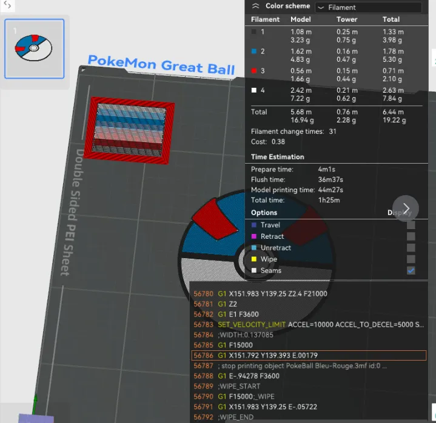Select G-code line 56786

[309, 356]
